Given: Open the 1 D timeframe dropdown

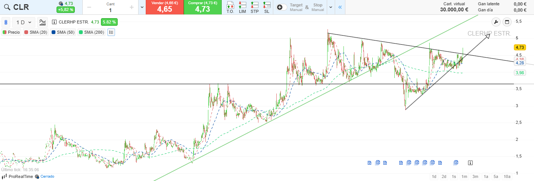Looking at the screenshot, I should [24, 22].
